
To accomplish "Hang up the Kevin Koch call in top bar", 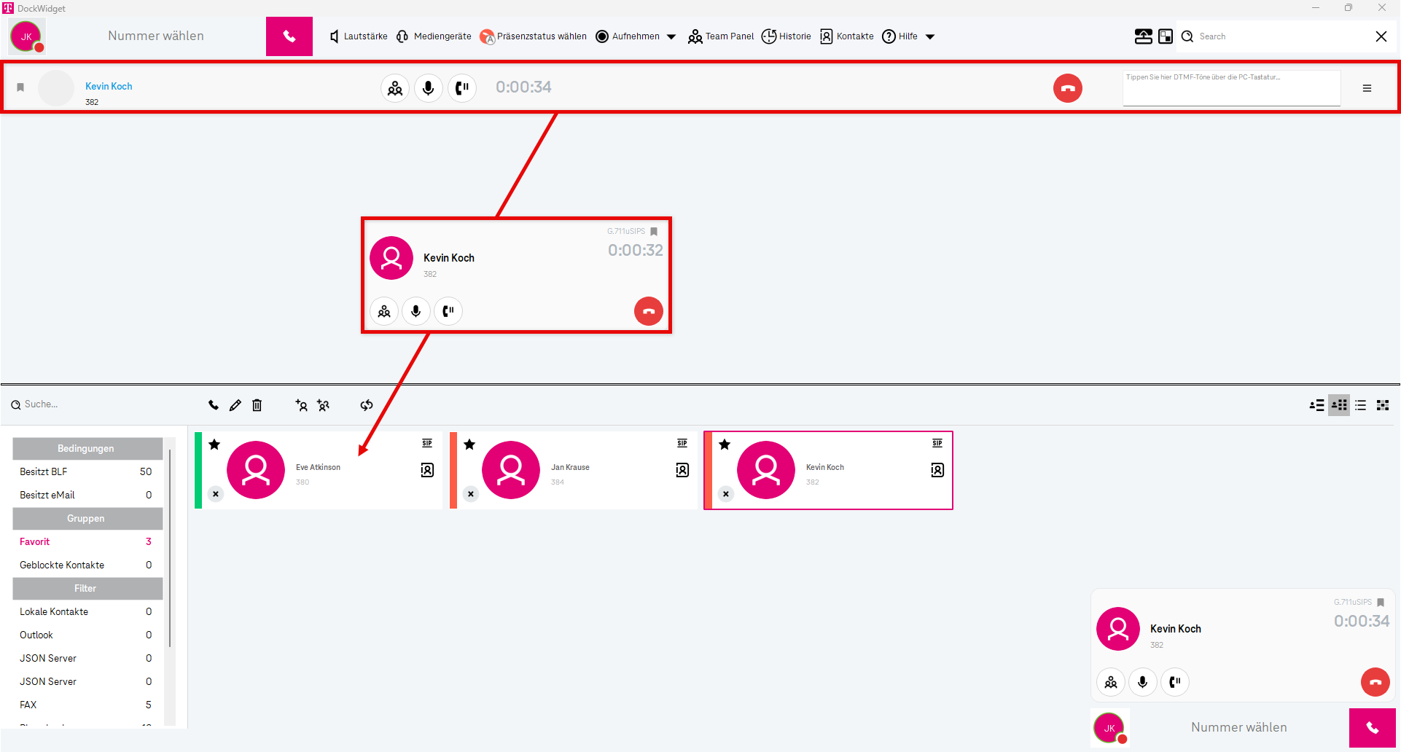I will 1067,88.
